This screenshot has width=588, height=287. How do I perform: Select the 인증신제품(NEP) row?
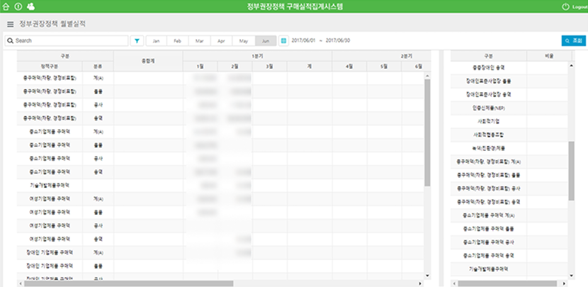[x=509, y=108]
